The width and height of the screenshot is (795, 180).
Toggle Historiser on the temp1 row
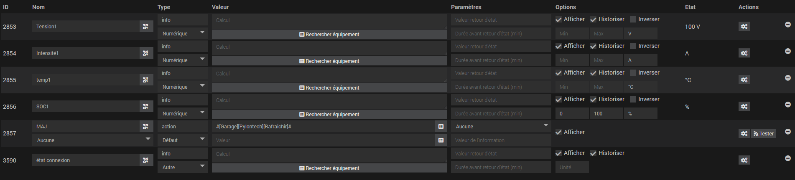593,73
